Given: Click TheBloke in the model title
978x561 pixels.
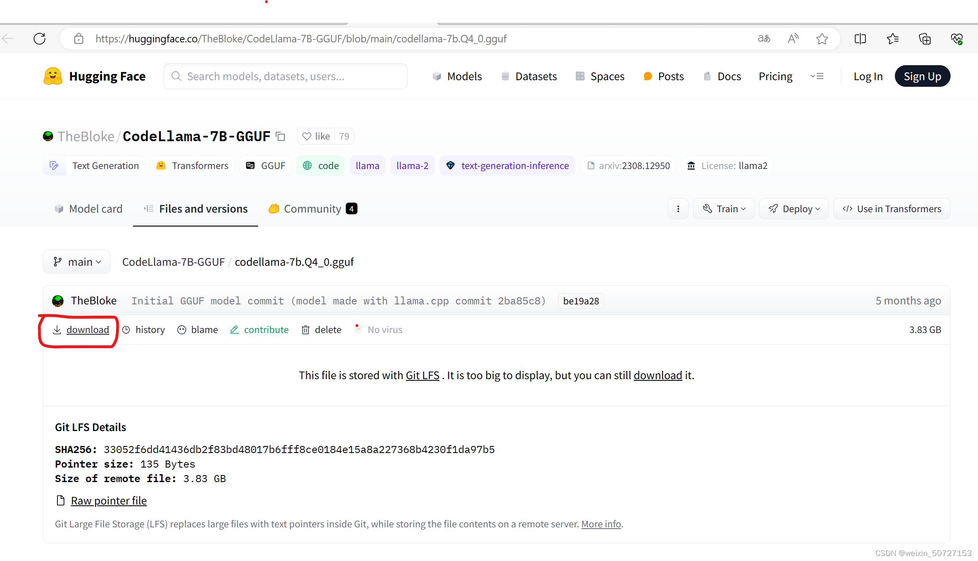Looking at the screenshot, I should 86,136.
